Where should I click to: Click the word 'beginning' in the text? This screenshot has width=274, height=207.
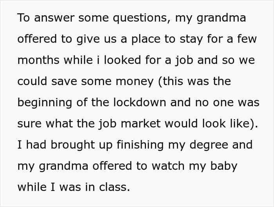point(45,103)
